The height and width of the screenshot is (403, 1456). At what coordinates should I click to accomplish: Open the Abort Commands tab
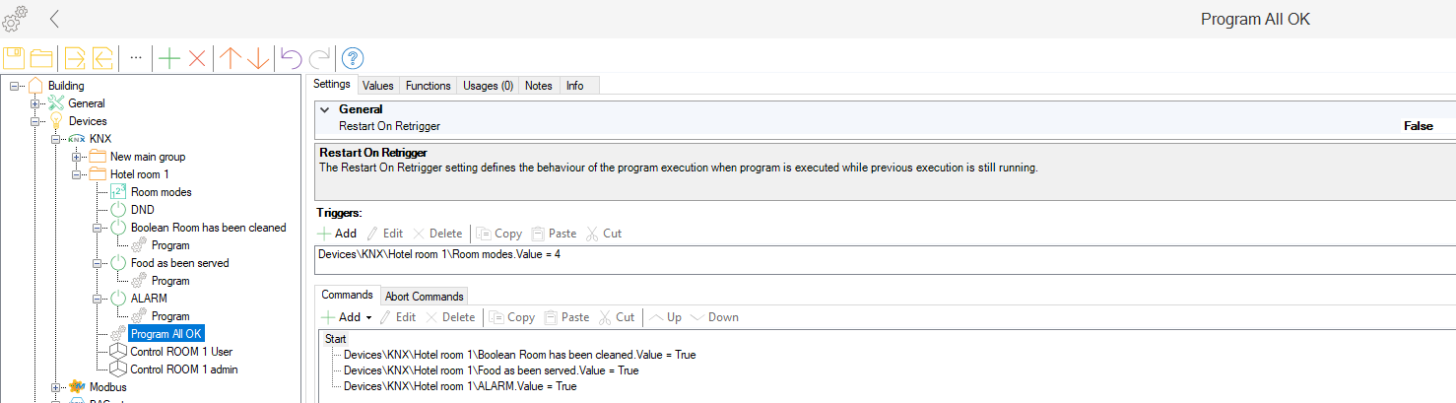[x=425, y=297]
